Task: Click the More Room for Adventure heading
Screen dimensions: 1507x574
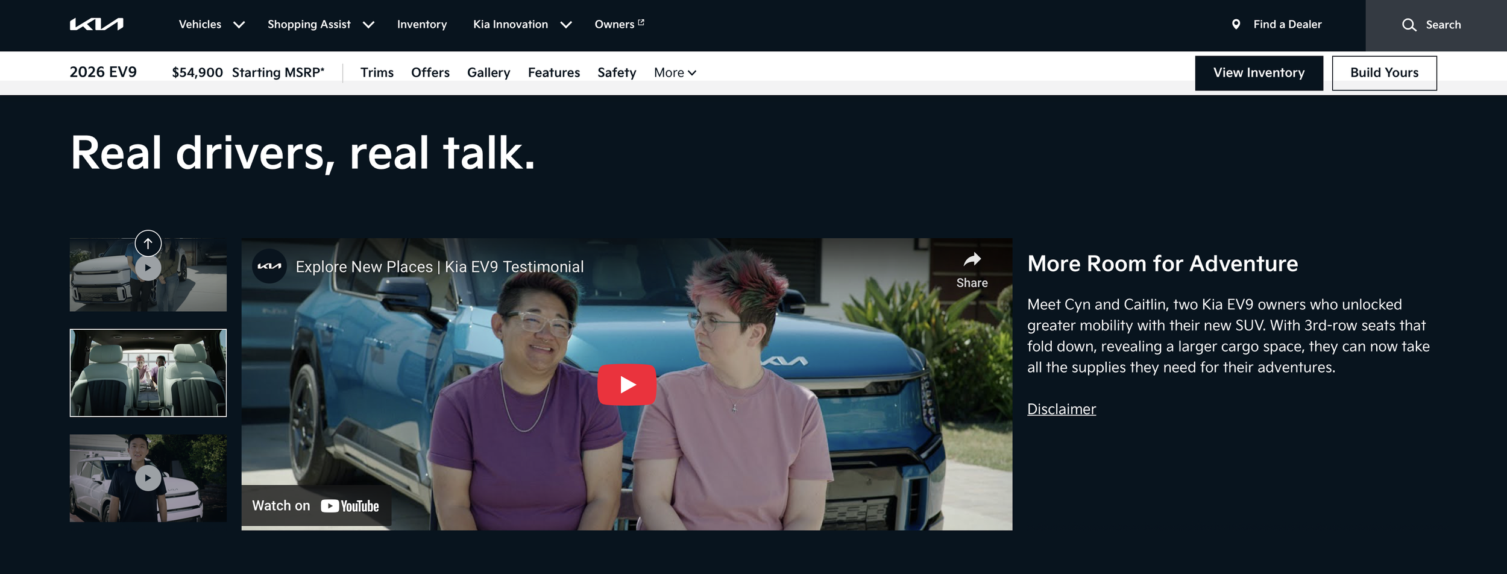Action: coord(1162,264)
